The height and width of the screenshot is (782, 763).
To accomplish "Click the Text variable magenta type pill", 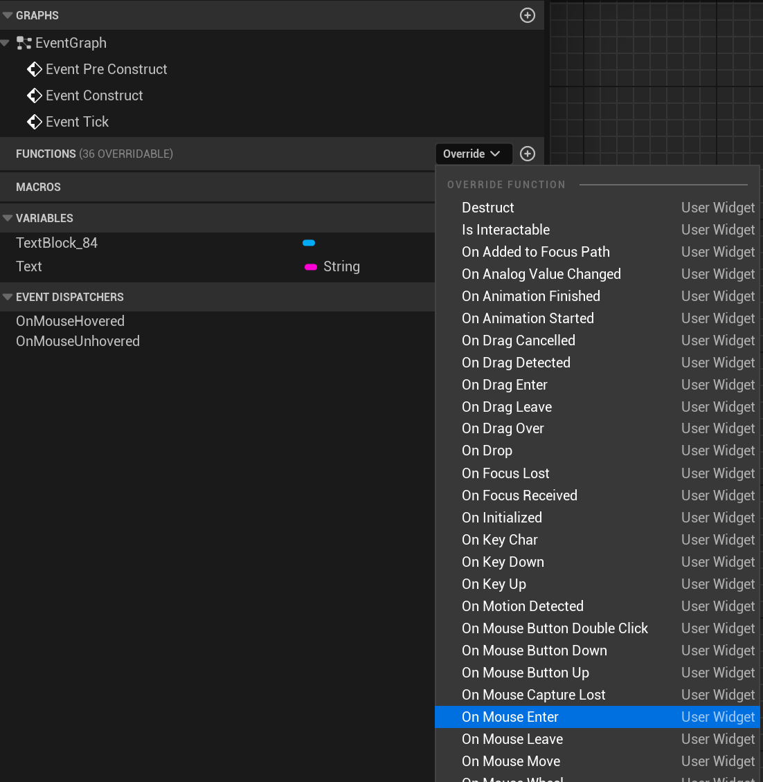I will coord(311,267).
